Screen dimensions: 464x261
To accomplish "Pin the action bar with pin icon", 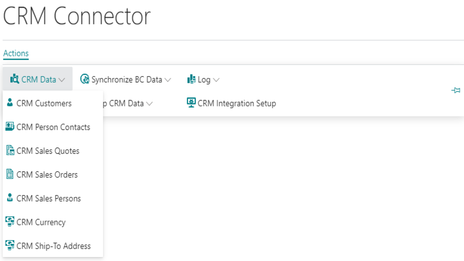I will 456,90.
